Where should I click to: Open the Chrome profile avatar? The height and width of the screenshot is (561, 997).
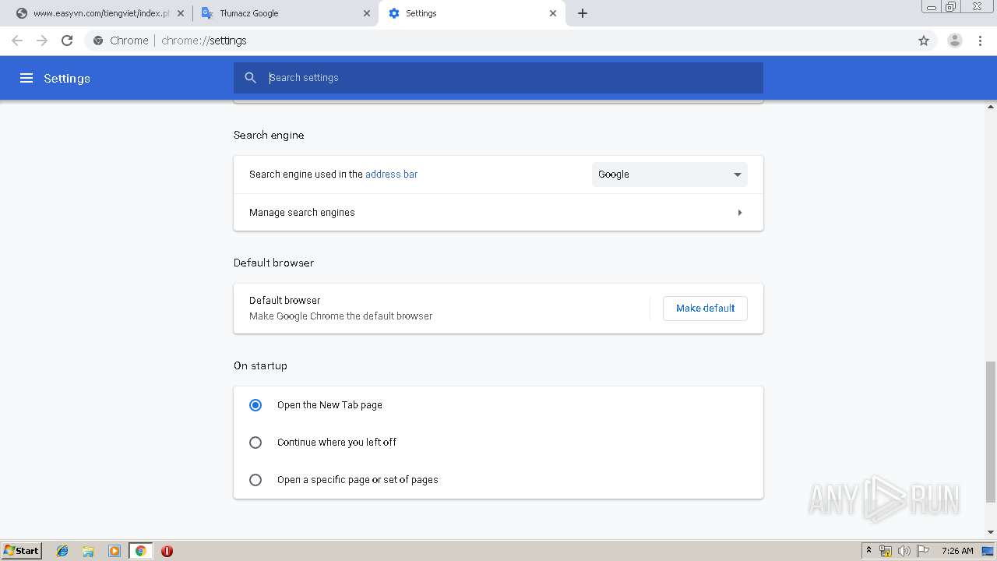click(955, 41)
